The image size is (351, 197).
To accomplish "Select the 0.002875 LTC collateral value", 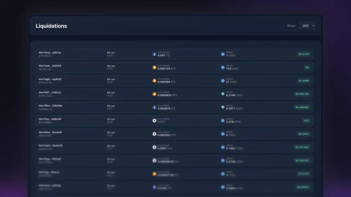I will click(x=166, y=109).
